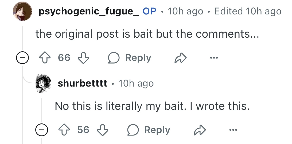
Task: Click shurbetttt's avatar image
Action: pyautogui.click(x=43, y=84)
